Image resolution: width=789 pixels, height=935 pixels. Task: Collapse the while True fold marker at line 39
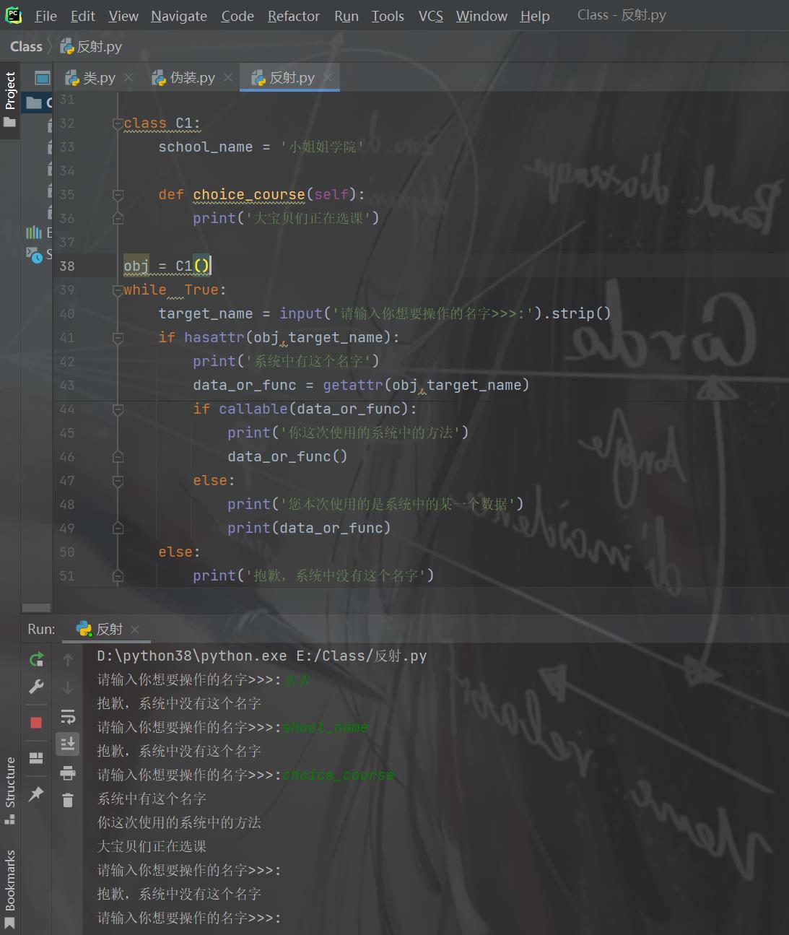coord(118,290)
